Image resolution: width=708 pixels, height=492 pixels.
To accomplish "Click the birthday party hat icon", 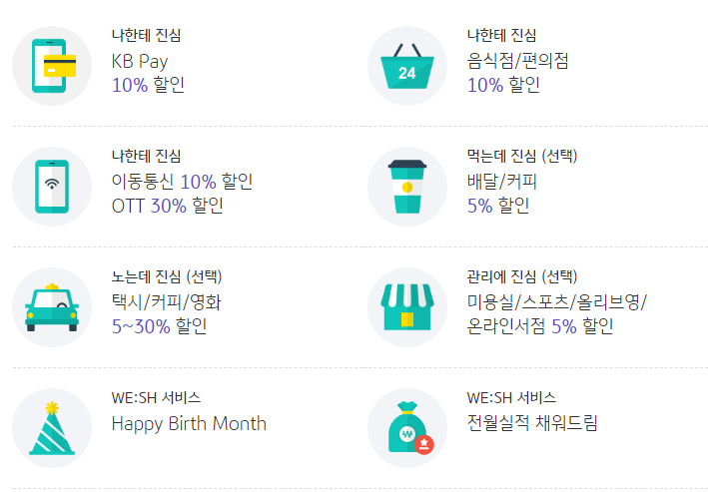I will (52, 428).
